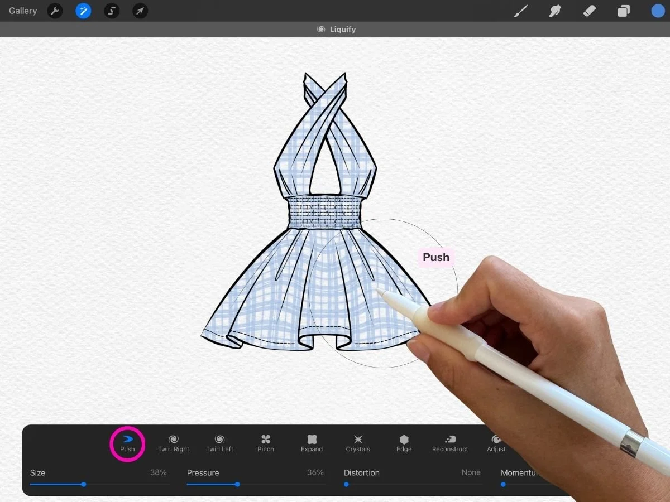Select the Twirl Right liquify mode
670x502 pixels.
174,442
